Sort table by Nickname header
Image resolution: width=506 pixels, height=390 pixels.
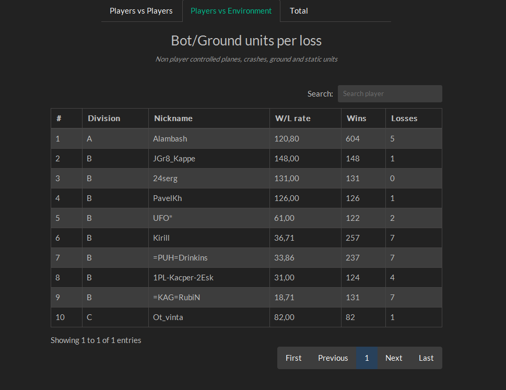click(x=173, y=119)
